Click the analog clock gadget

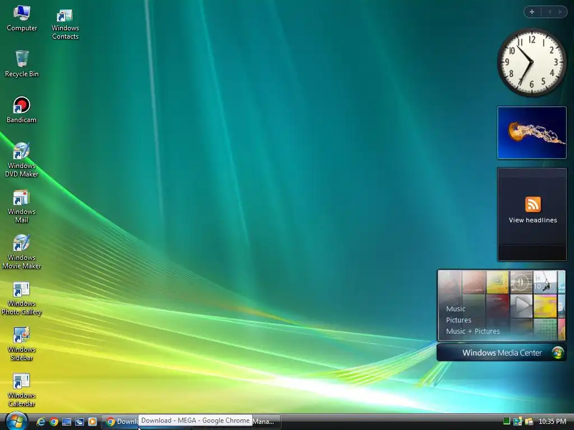click(531, 62)
